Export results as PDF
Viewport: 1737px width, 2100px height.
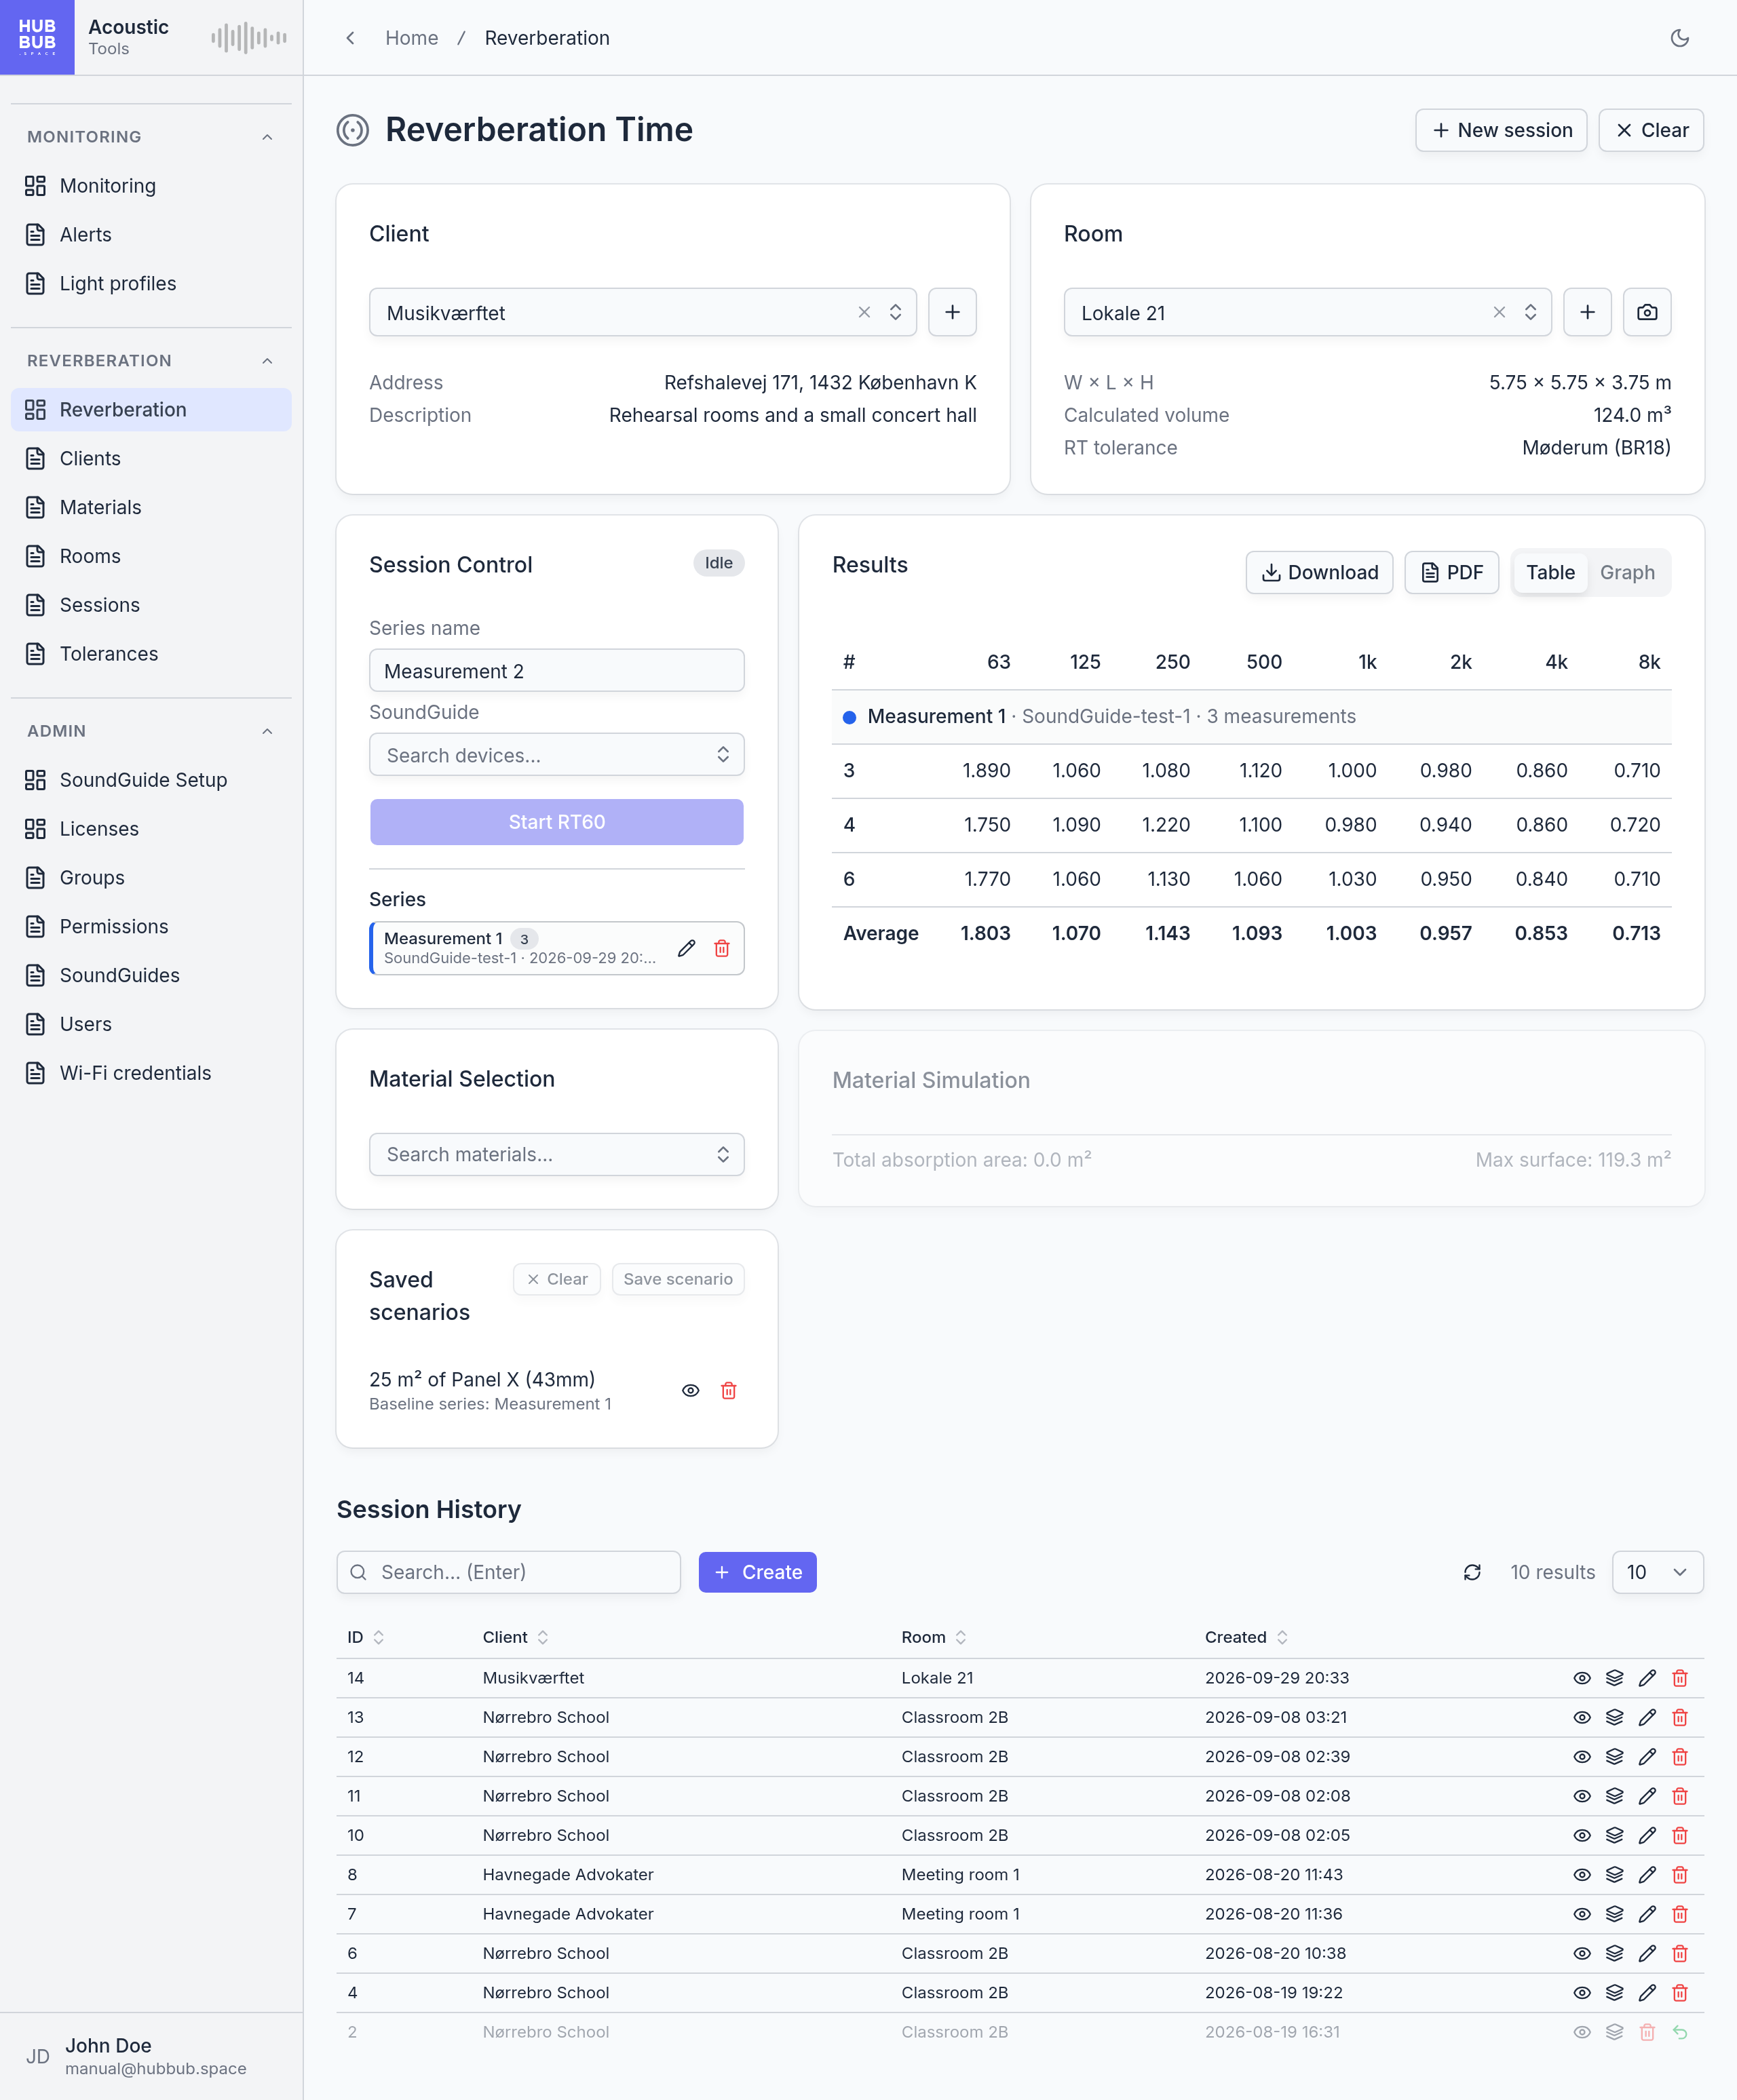coord(1451,572)
